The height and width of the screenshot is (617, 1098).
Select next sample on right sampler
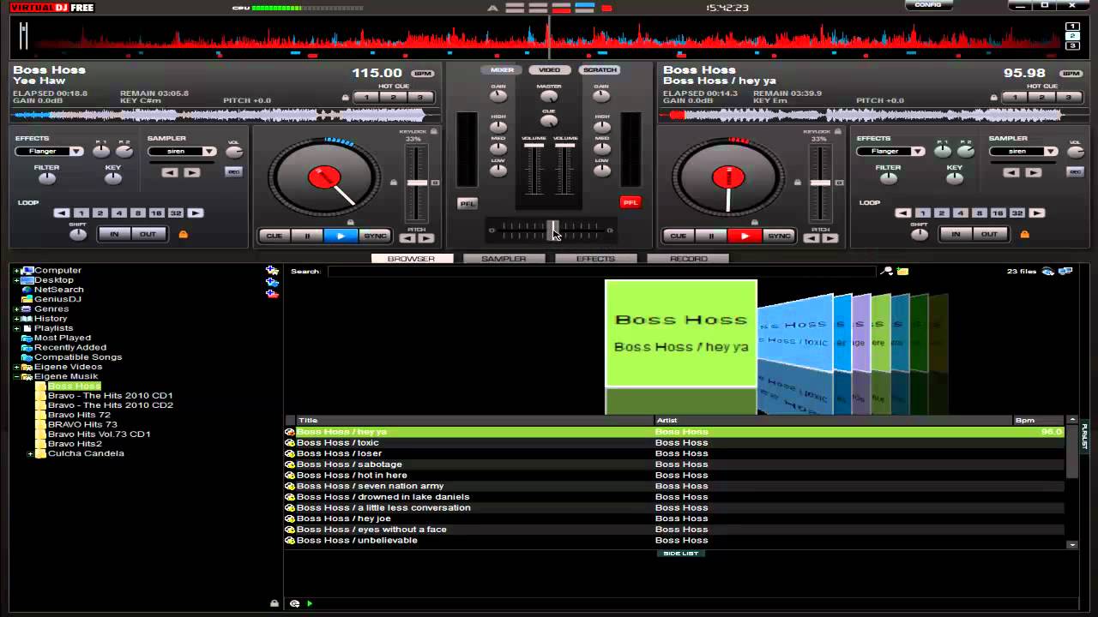[1033, 172]
